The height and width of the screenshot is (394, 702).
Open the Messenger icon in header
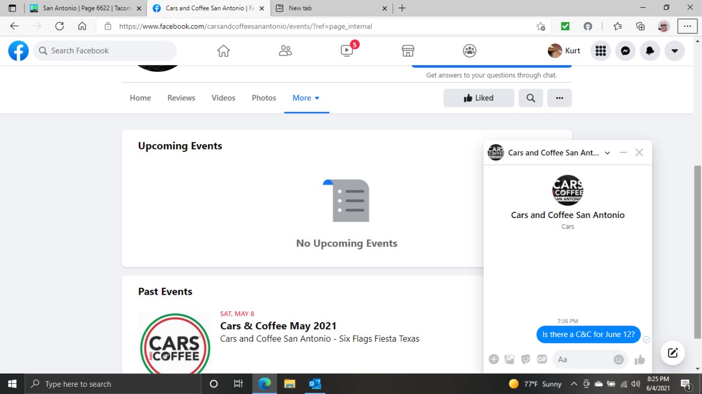(x=625, y=51)
